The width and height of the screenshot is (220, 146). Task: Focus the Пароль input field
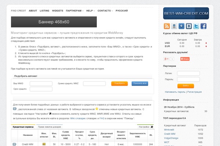click(x=188, y=79)
